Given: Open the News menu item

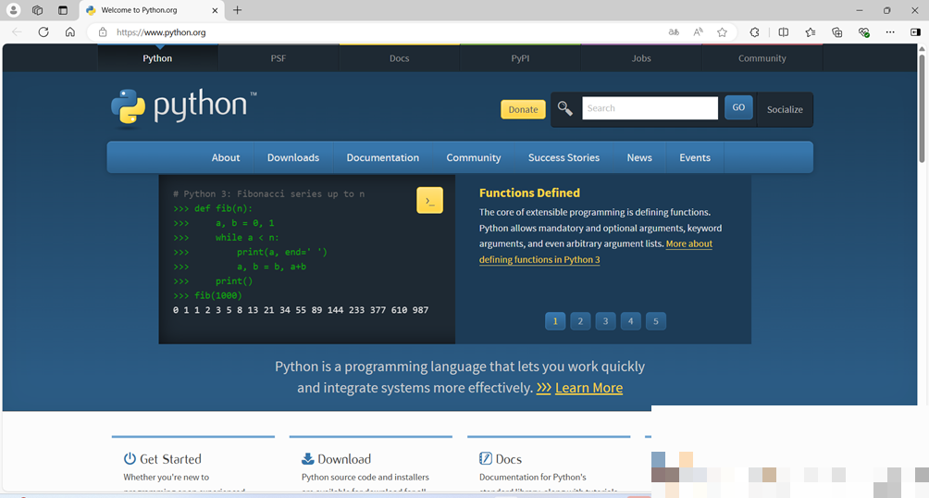Looking at the screenshot, I should point(639,157).
